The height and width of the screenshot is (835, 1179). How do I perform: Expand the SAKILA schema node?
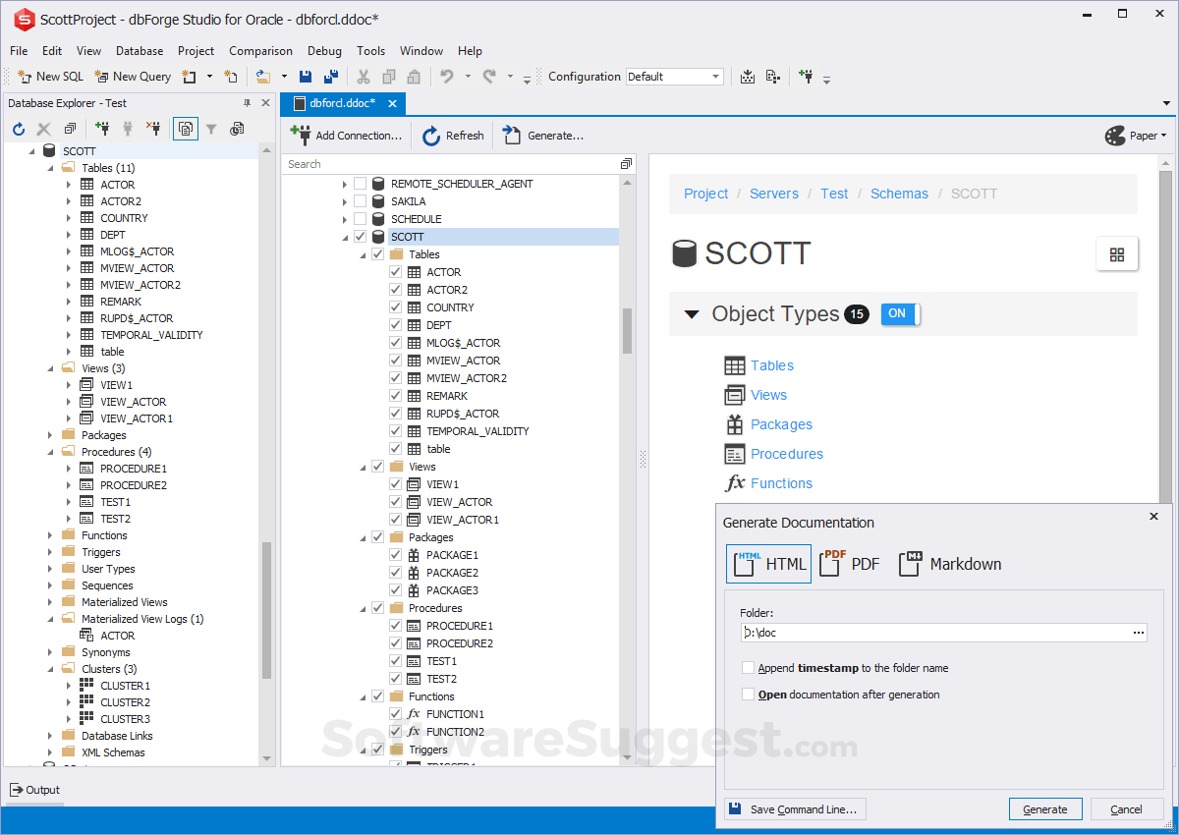click(x=345, y=201)
